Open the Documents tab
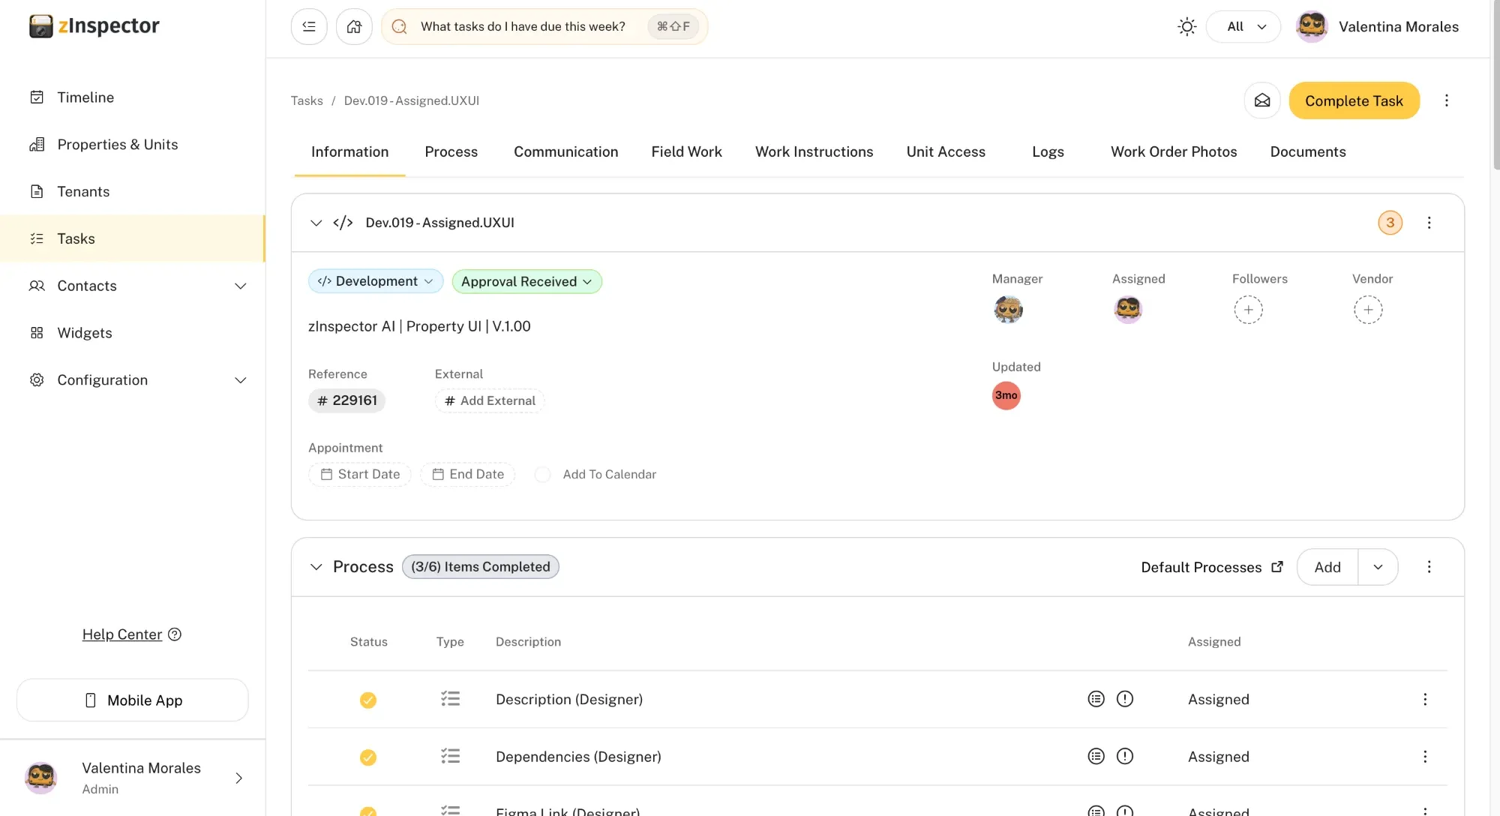 pos(1308,152)
